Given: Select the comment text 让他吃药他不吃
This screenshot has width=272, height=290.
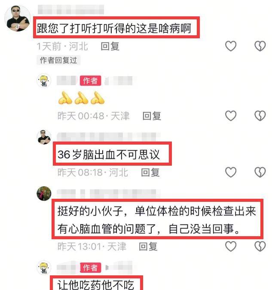Looking at the screenshot, I should (x=96, y=284).
